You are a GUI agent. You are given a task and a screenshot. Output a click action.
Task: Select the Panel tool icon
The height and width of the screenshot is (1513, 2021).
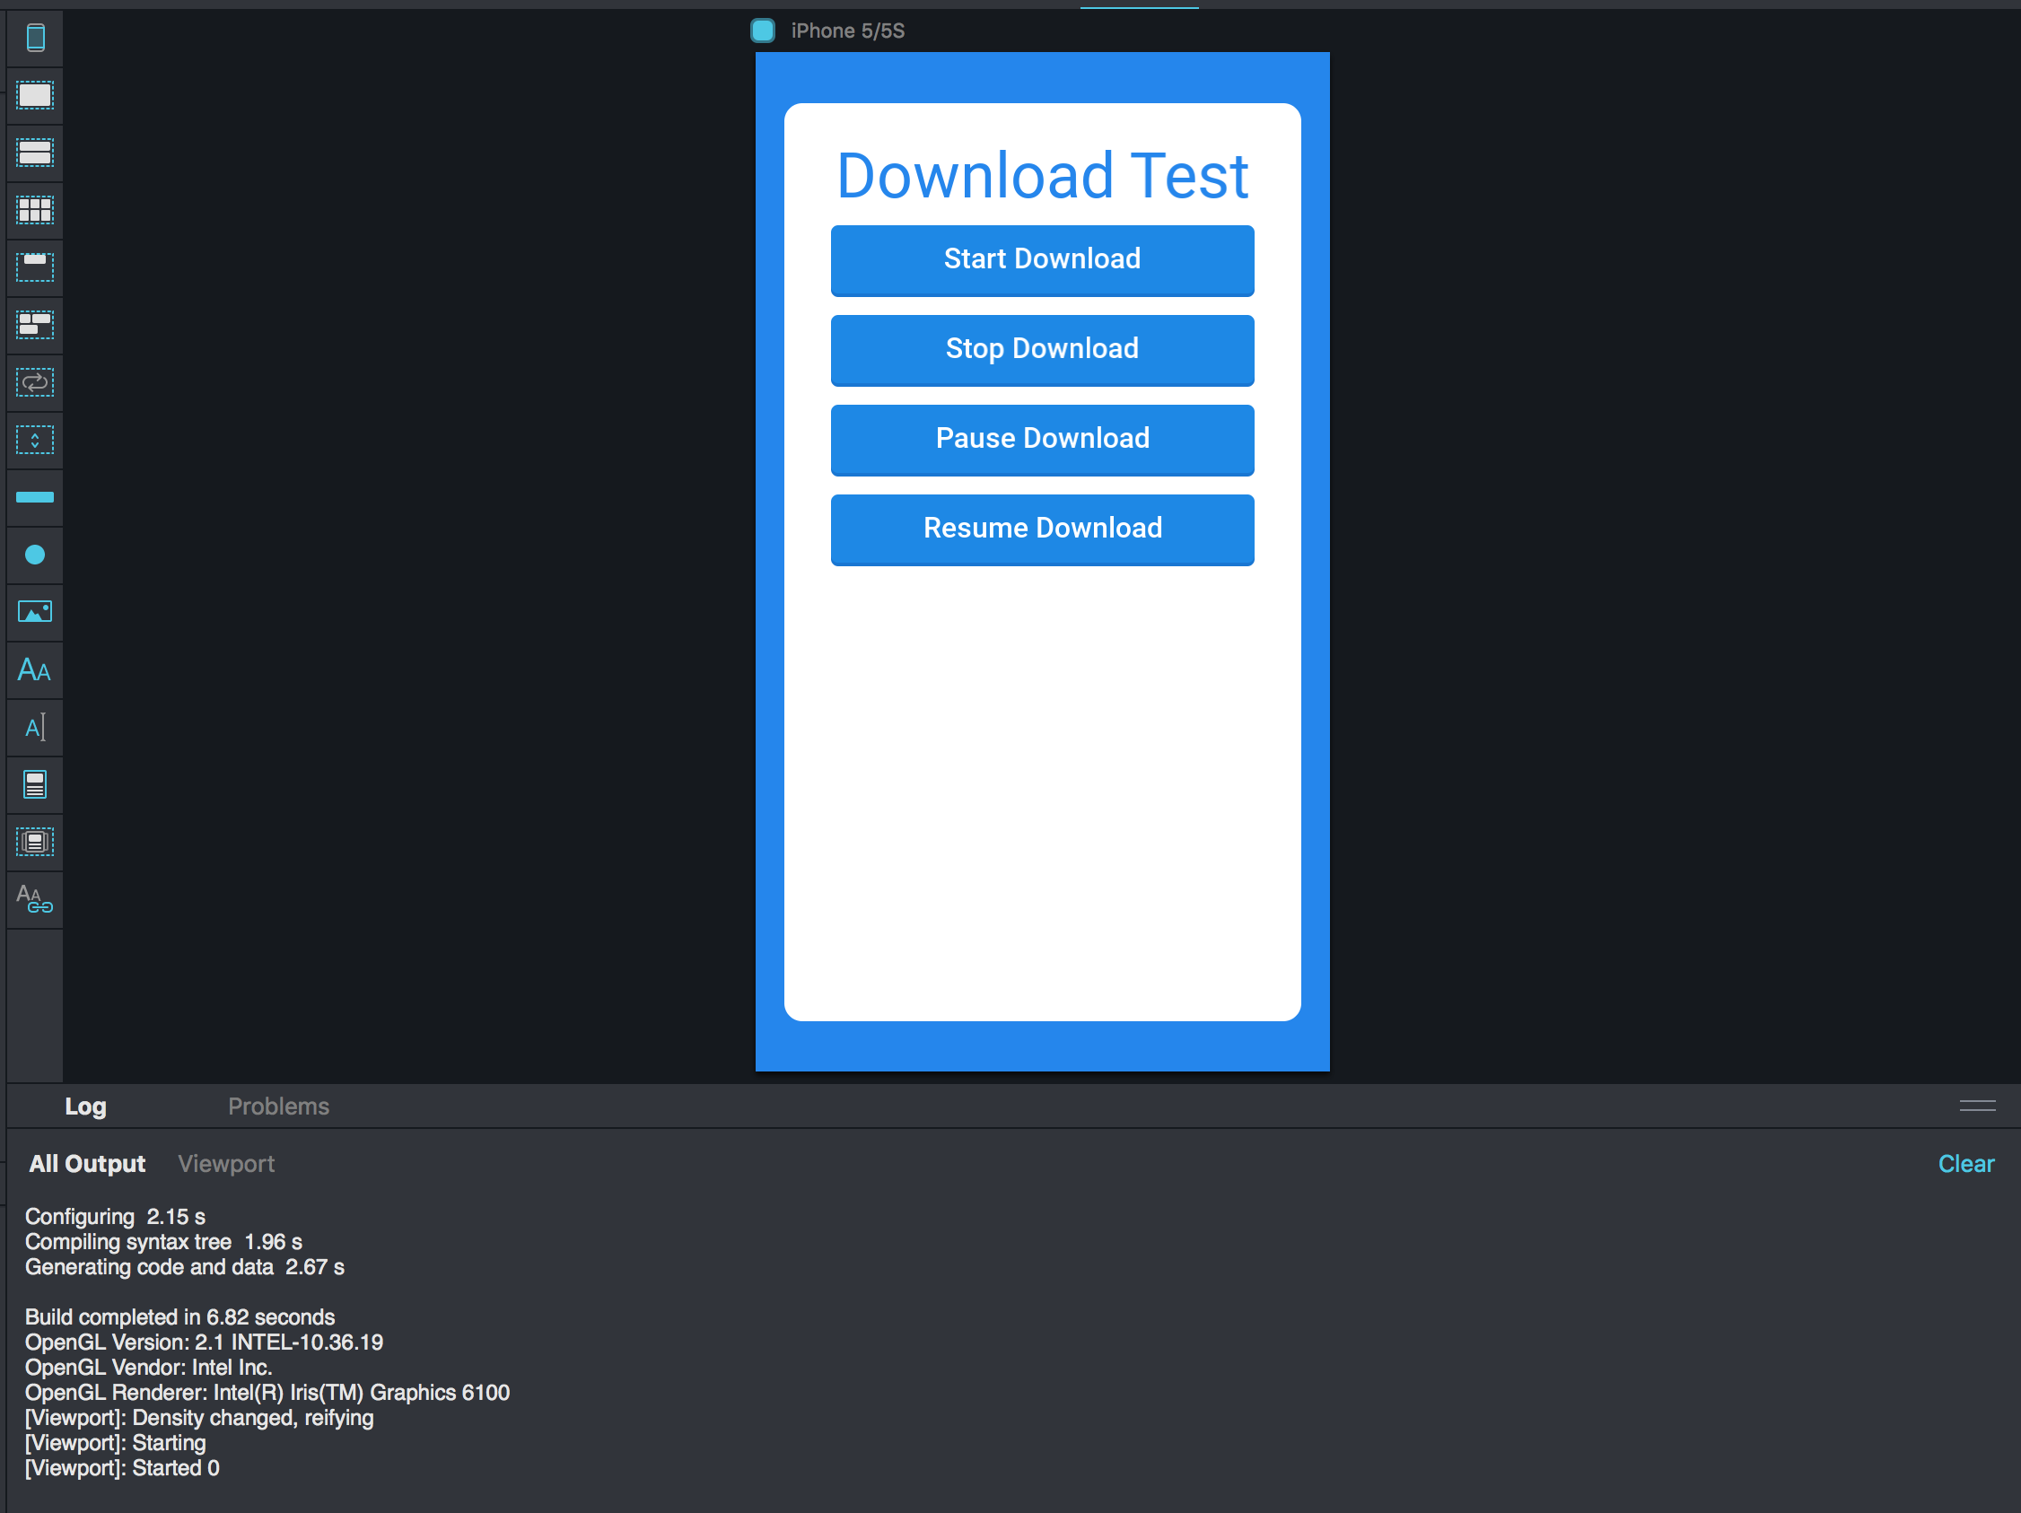(35, 96)
